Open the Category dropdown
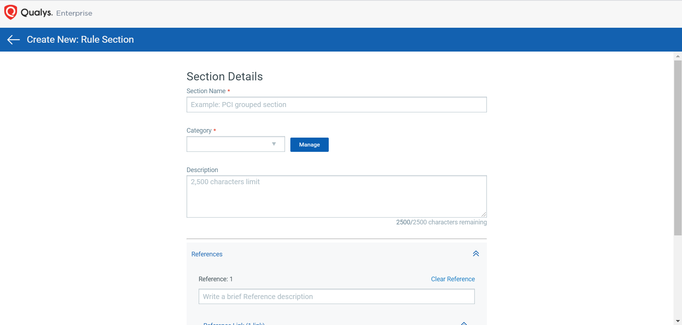Screen dimensions: 682x325 pos(236,144)
